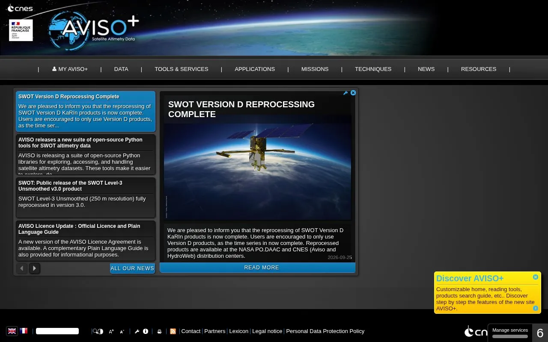The image size is (548, 342).
Task: Open the Partners link
Action: (x=215, y=331)
